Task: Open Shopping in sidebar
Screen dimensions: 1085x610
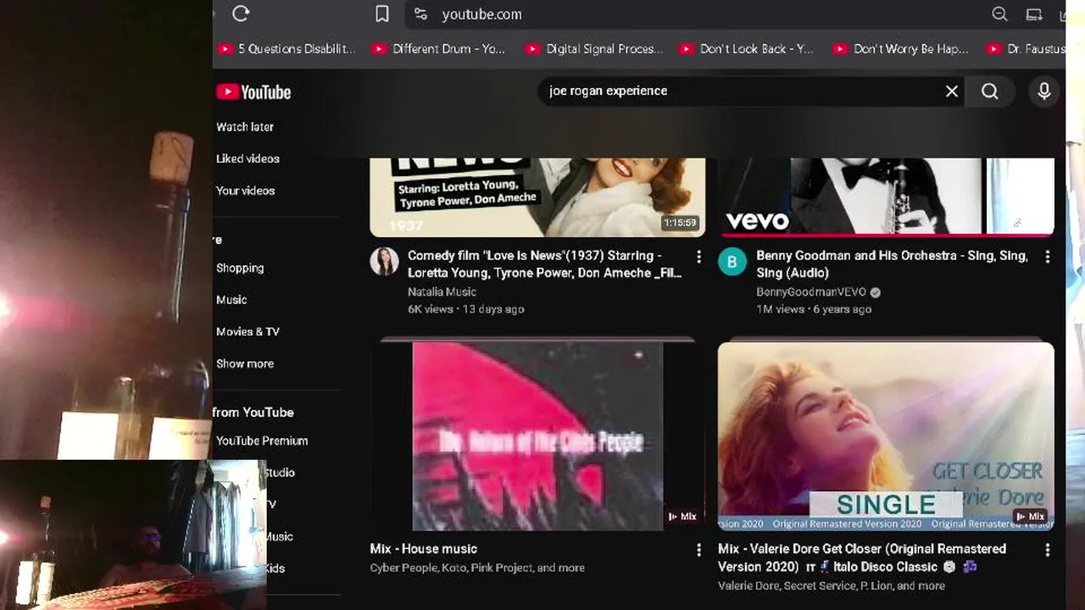Action: click(x=240, y=268)
